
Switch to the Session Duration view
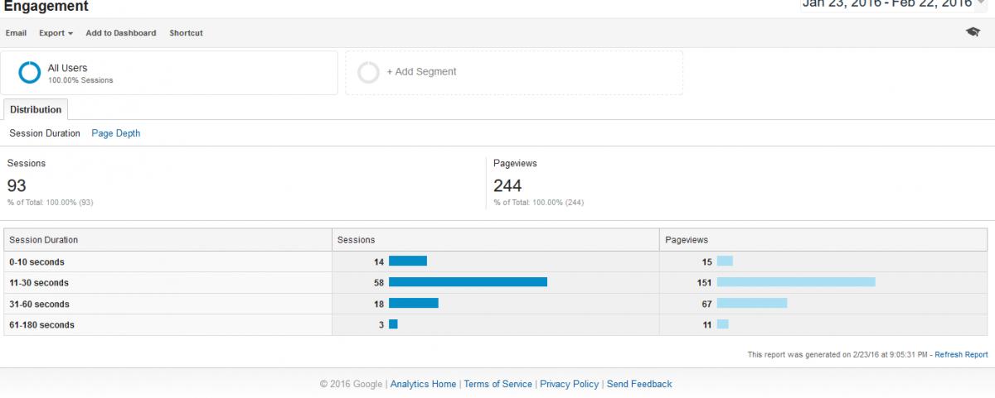pos(45,133)
